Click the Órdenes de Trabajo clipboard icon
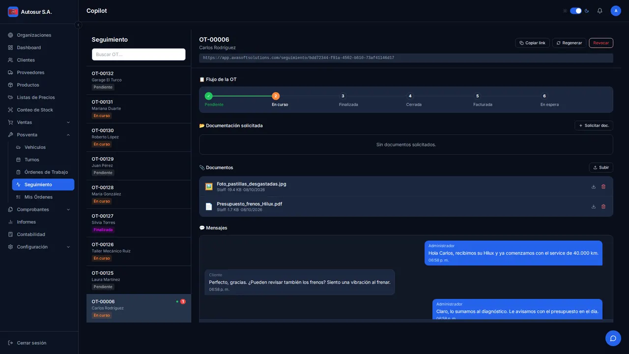The image size is (629, 354). coord(18,172)
